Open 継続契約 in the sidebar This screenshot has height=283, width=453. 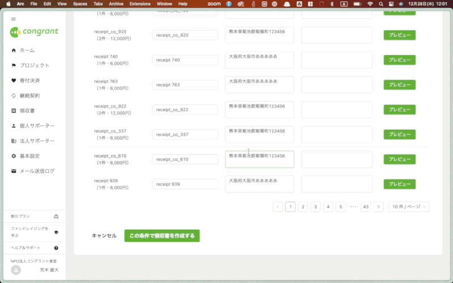(29, 96)
